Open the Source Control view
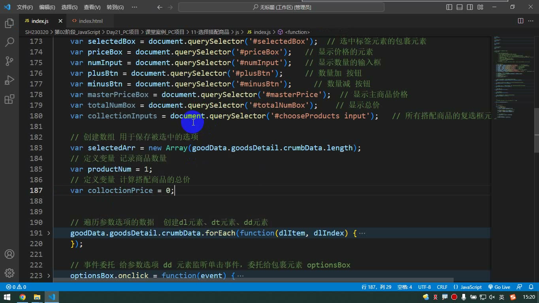Viewport: 539px width, 303px height. click(x=9, y=61)
